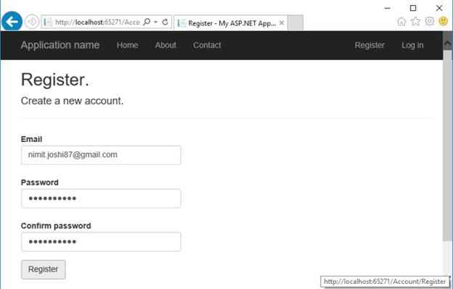Screen dimensions: 453x289
Task: Maximize the browser window
Action: coord(413,8)
